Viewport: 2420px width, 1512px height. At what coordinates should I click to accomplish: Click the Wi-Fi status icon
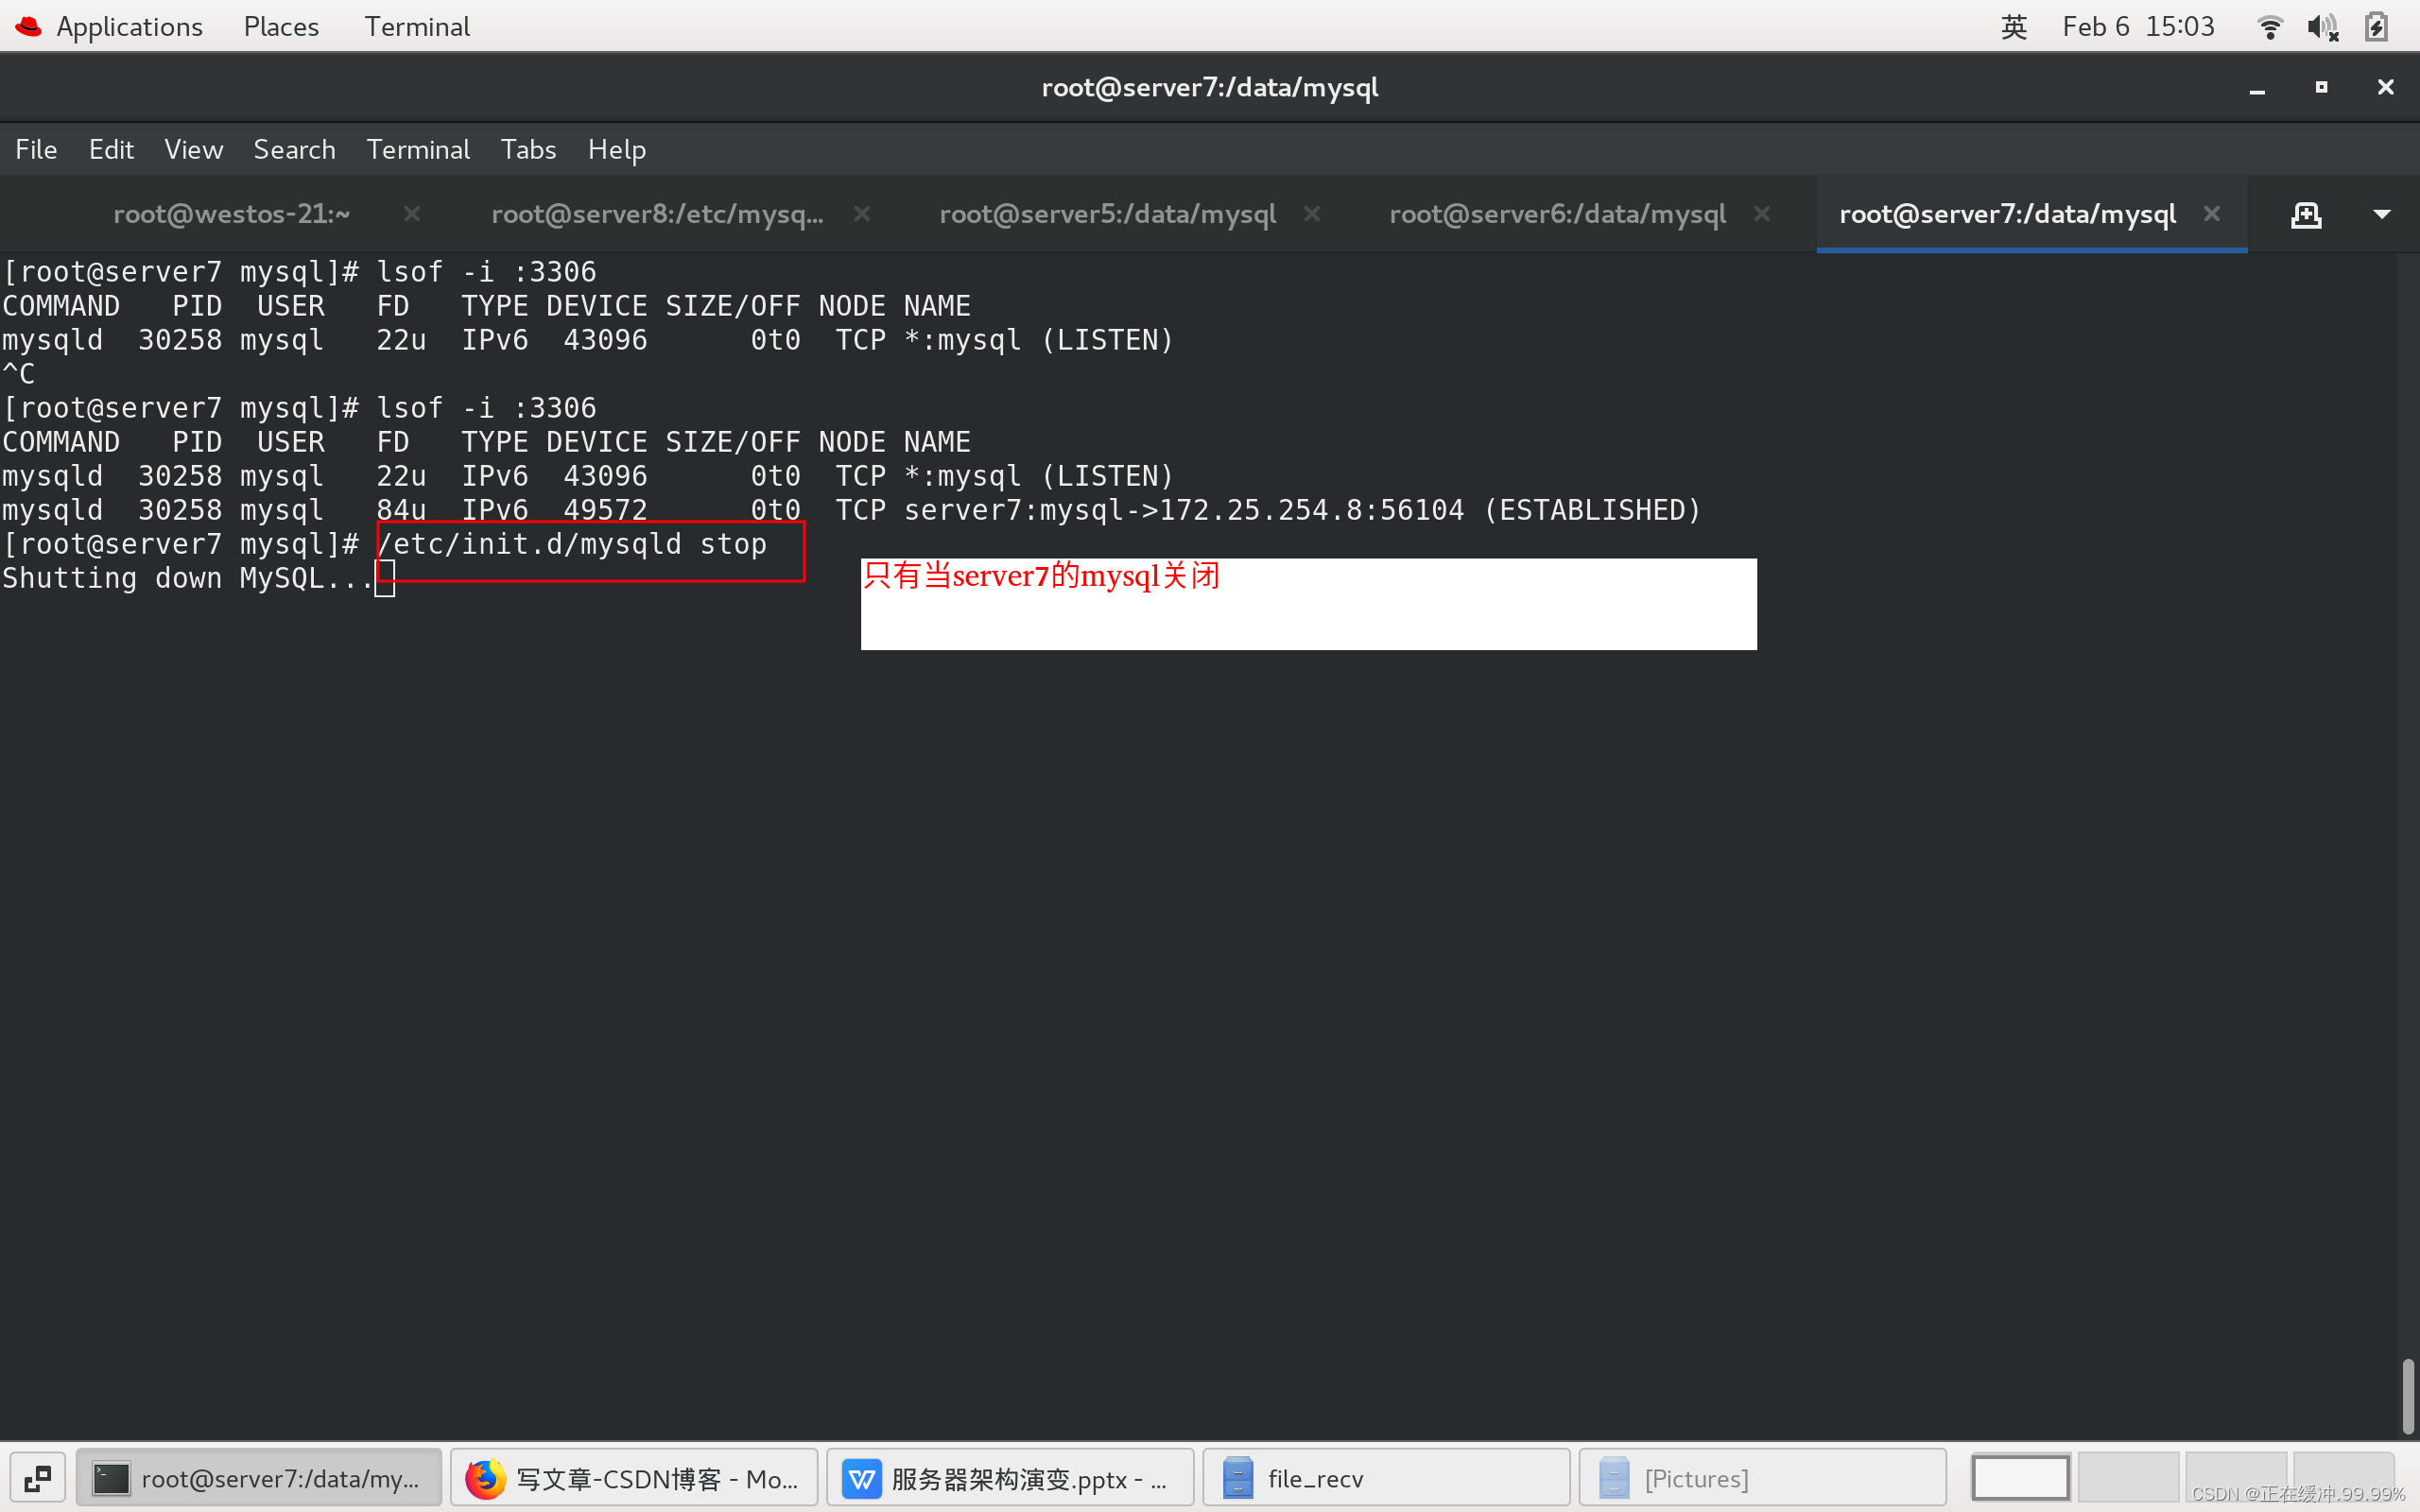point(2269,27)
